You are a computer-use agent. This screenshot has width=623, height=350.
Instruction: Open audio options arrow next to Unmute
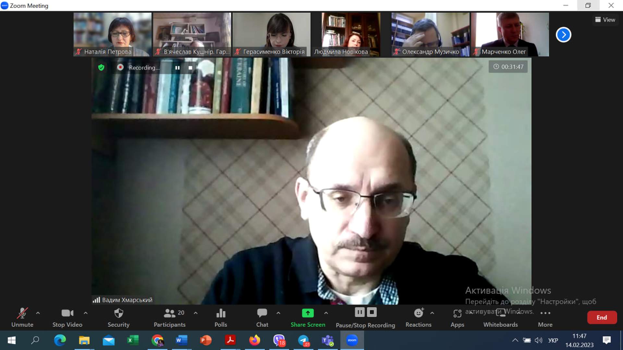(38, 313)
